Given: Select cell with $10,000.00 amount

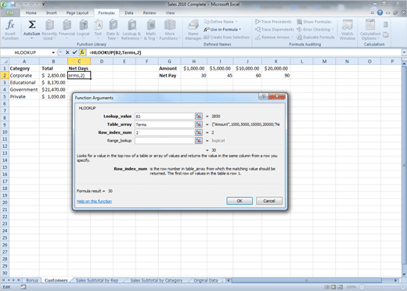Looking at the screenshot, I should coord(247,68).
